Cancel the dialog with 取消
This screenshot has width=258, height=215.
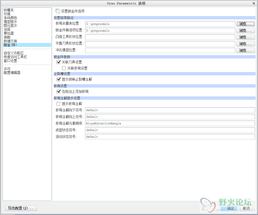point(246,208)
